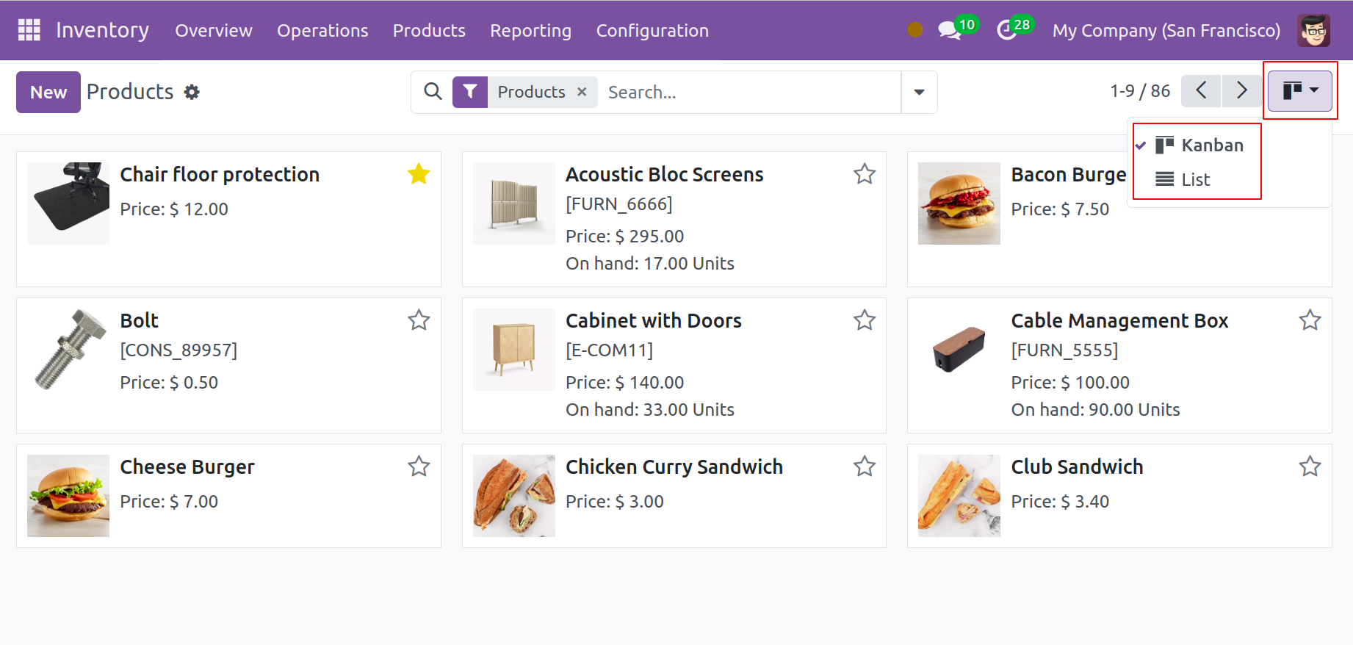The width and height of the screenshot is (1353, 645).
Task: Open the apps grid menu
Action: (x=29, y=30)
